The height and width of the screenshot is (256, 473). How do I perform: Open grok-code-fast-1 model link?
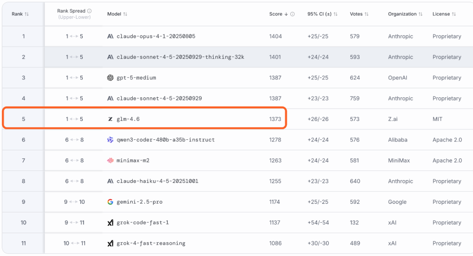pos(143,223)
